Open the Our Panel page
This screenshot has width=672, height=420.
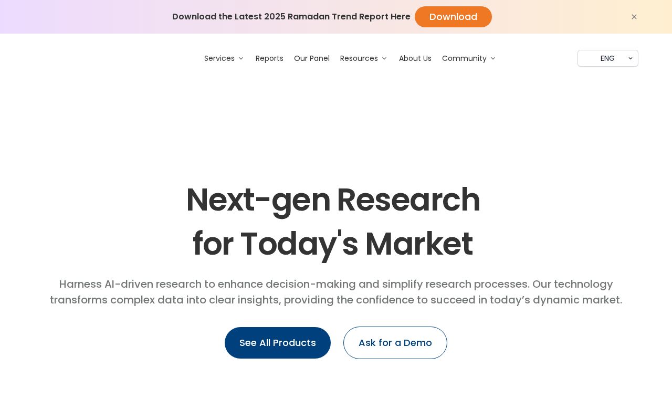(312, 58)
